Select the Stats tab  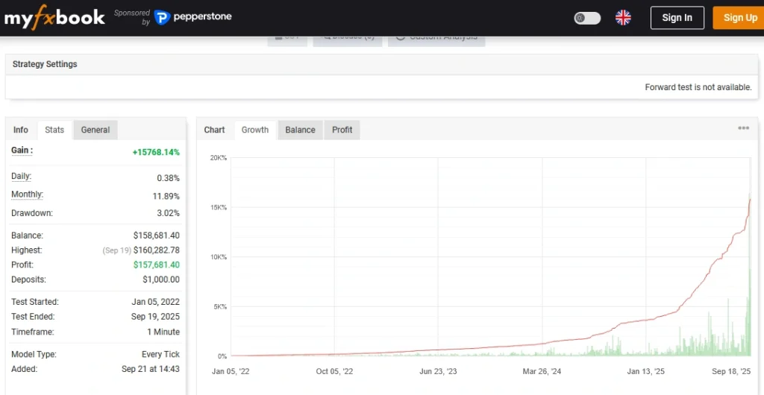(x=54, y=130)
